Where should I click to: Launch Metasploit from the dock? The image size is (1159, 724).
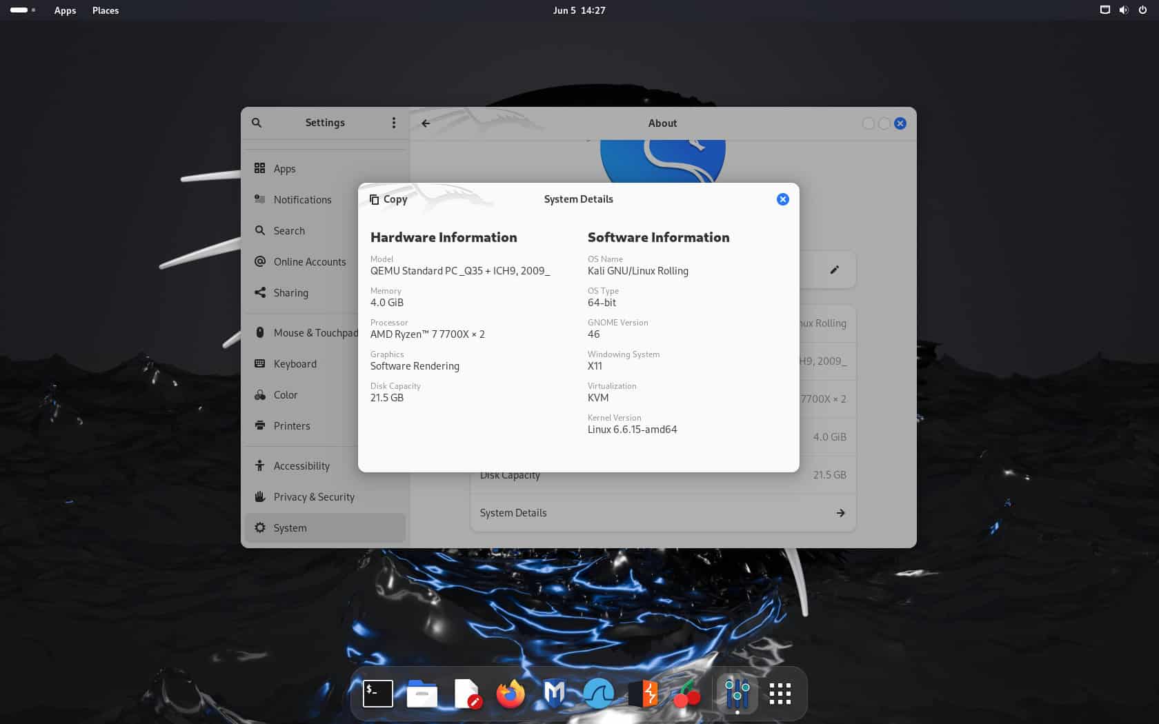555,693
